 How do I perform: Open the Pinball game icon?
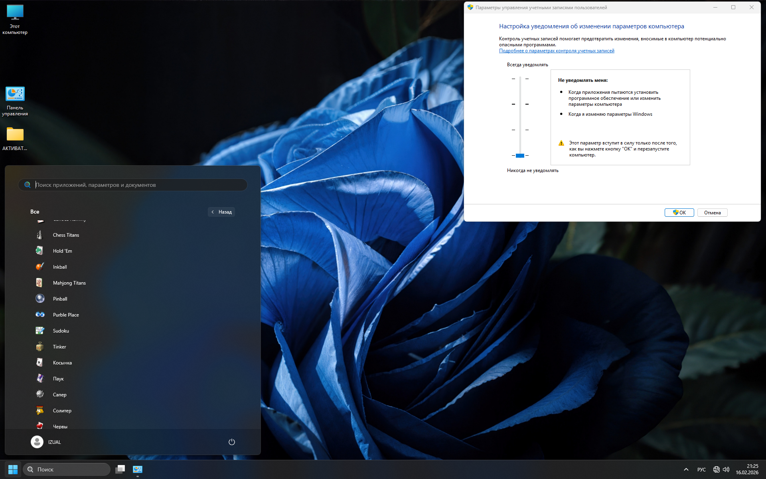pyautogui.click(x=39, y=299)
